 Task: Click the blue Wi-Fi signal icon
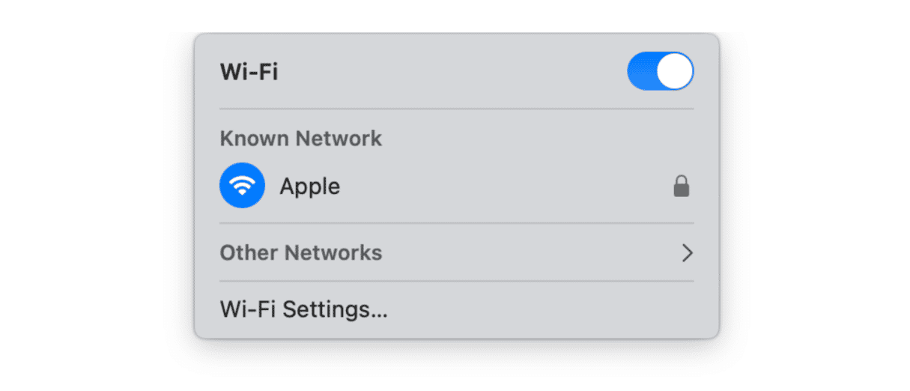(x=242, y=186)
